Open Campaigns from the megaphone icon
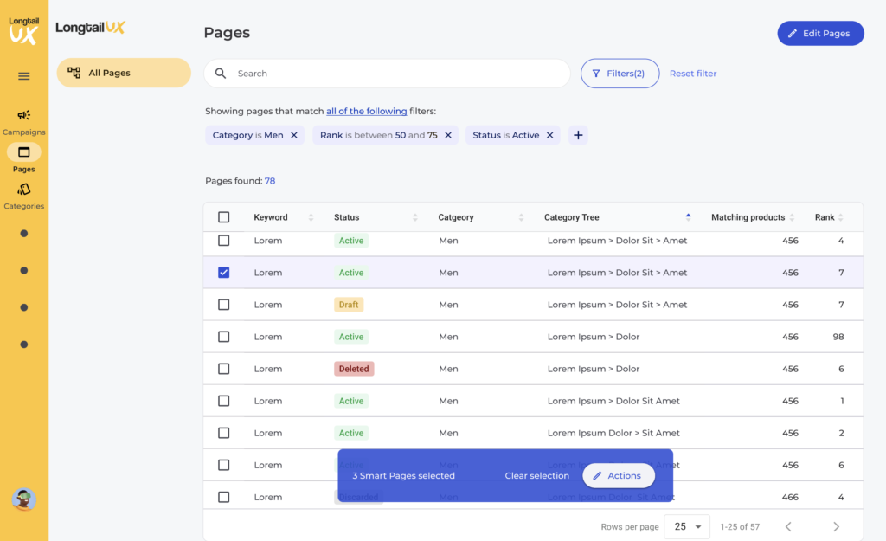This screenshot has height=541, width=886. point(24,115)
